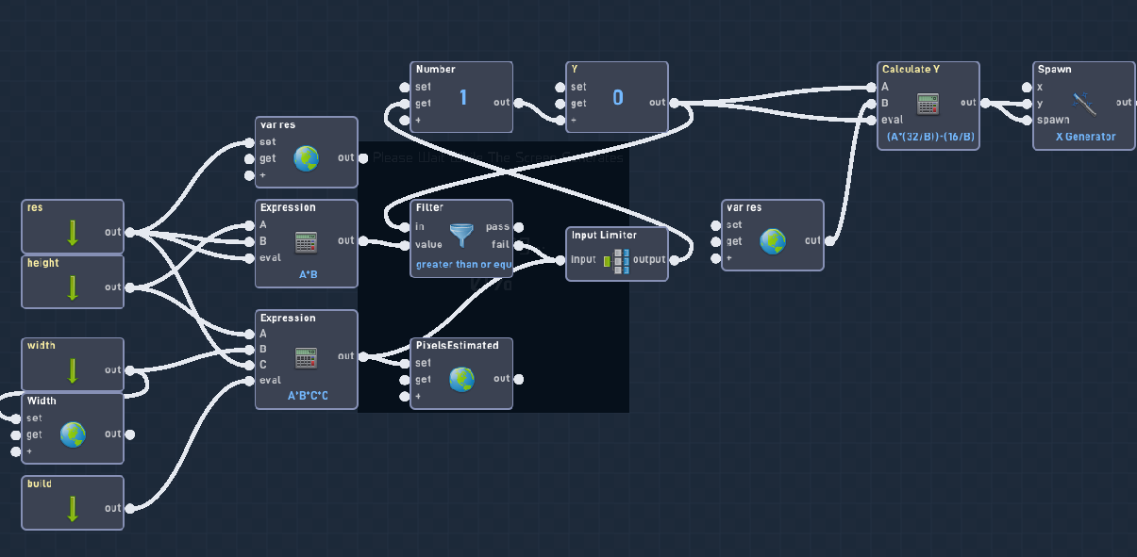
Task: Click globe icon of var res node above Expression
Action: (x=306, y=158)
